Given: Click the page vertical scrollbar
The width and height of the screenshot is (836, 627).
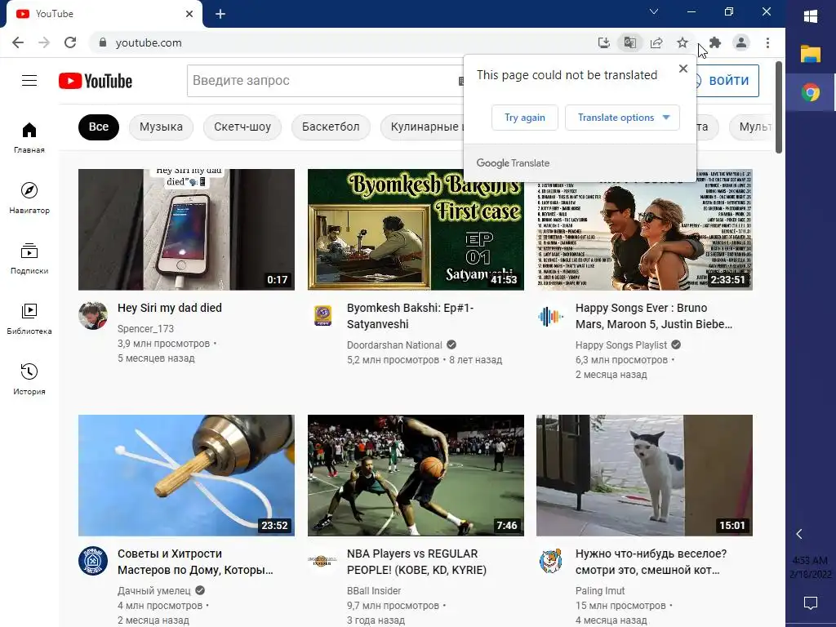Looking at the screenshot, I should (x=779, y=108).
